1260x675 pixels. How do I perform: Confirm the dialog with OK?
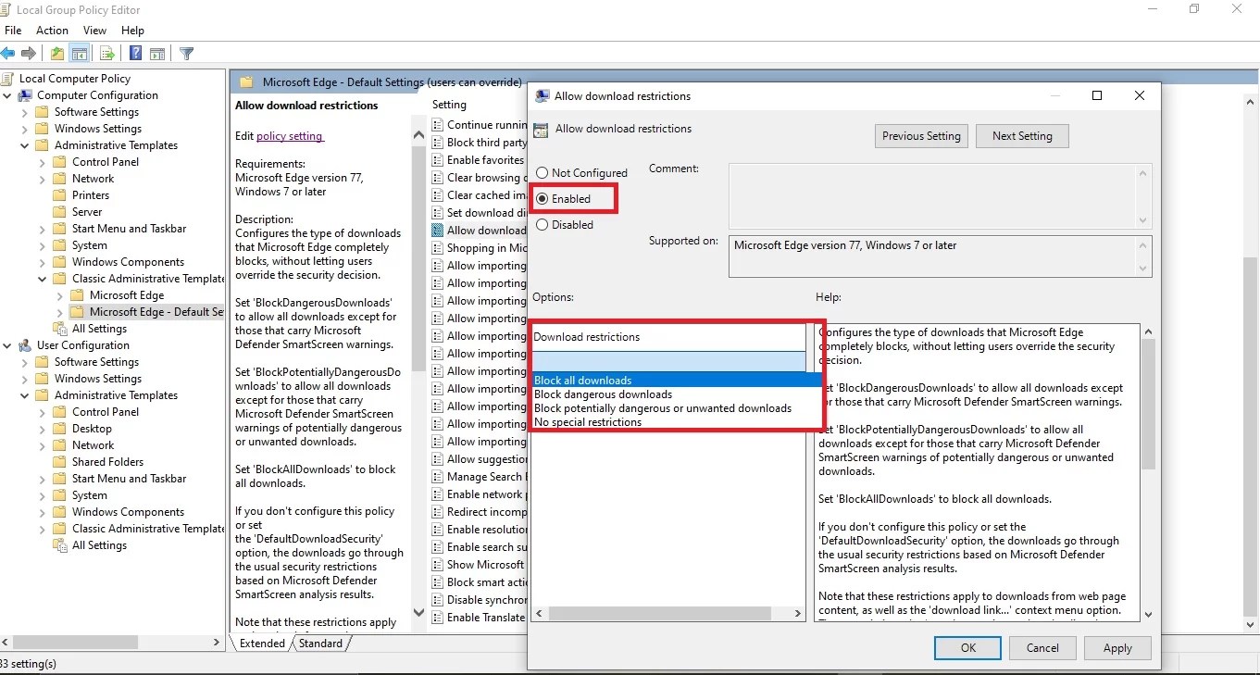(967, 648)
